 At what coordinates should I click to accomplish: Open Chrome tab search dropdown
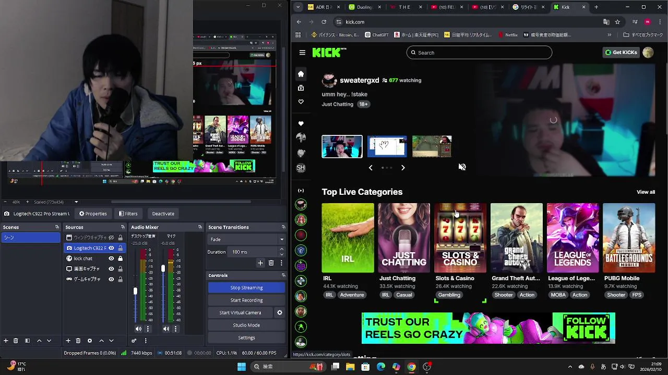coord(297,7)
